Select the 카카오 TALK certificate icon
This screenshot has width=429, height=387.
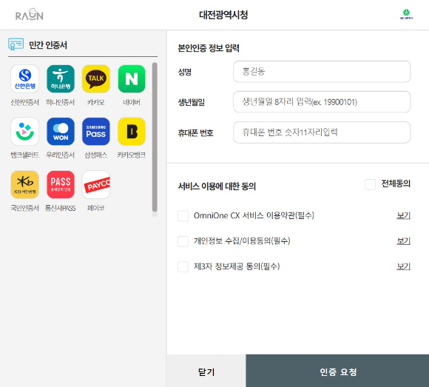coord(96,79)
